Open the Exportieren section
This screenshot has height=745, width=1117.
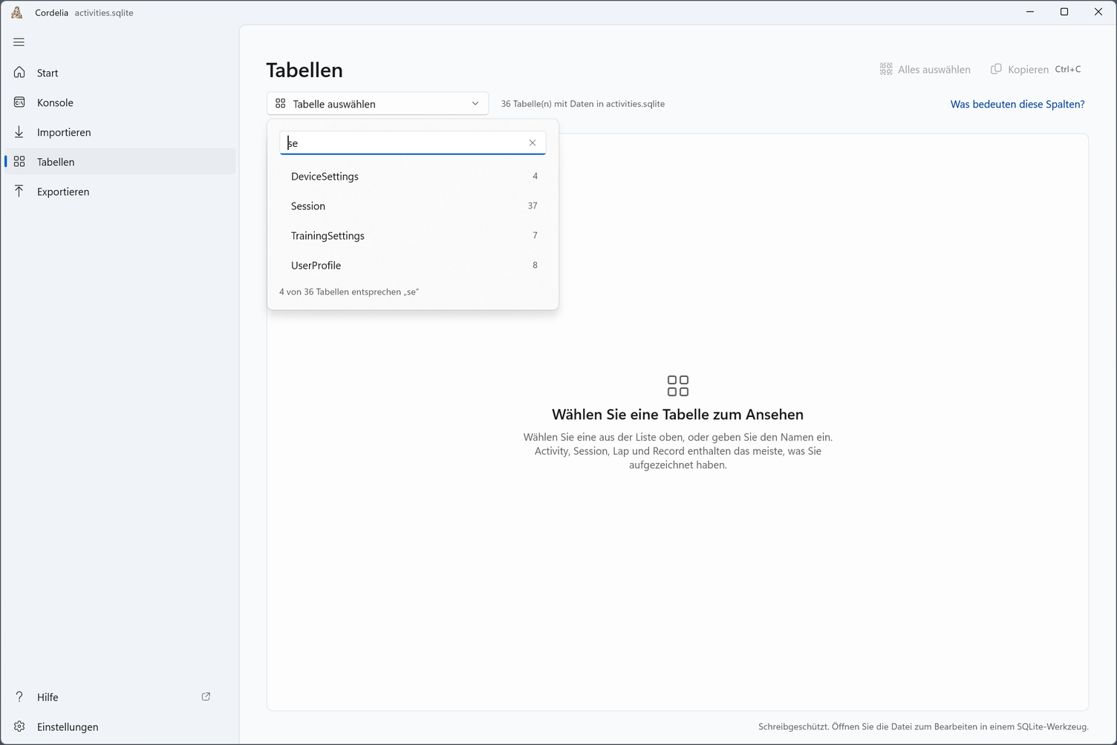[x=120, y=191]
